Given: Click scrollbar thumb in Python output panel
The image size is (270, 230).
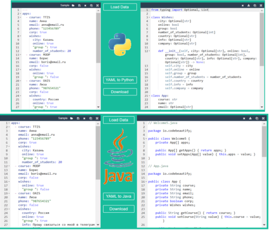Looking at the screenshot, I should (262, 40).
